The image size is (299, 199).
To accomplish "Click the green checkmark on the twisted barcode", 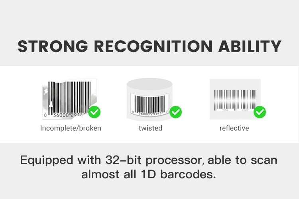I will (175, 112).
